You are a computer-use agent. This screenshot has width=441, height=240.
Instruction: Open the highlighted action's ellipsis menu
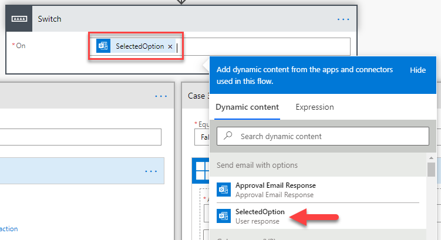coord(151,171)
